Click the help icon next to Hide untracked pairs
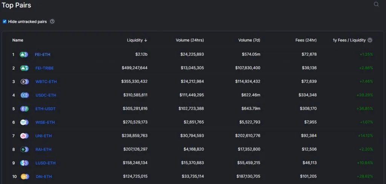Screen dimensions: 386x184 coord(52,21)
